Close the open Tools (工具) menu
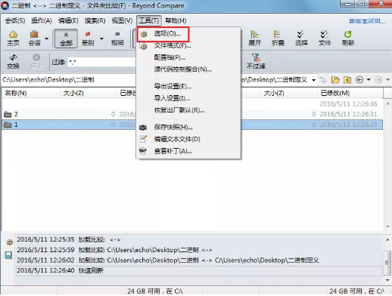Viewport: 392px width, 296px height. point(149,20)
